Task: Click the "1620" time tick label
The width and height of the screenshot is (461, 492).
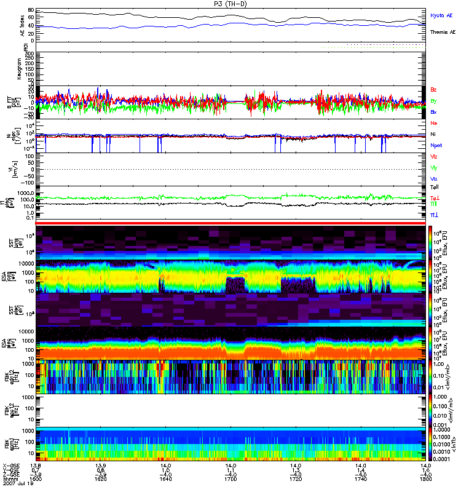Action: click(101, 479)
